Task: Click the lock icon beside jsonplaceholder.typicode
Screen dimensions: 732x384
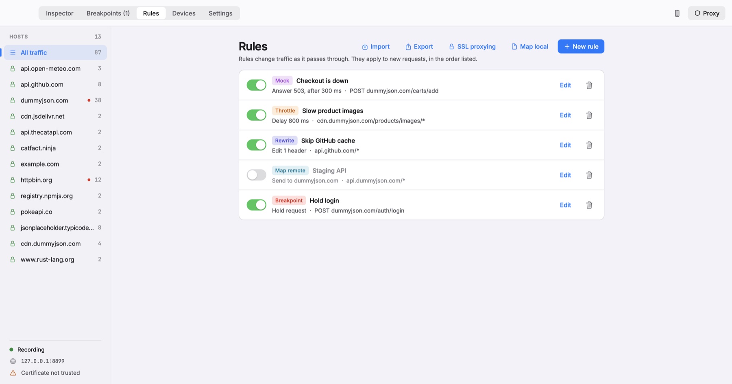Action: click(x=13, y=228)
